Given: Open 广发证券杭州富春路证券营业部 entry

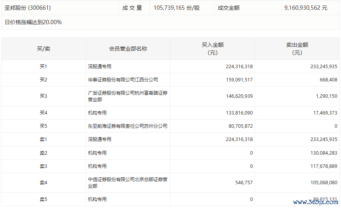Looking at the screenshot, I should pyautogui.click(x=128, y=96).
